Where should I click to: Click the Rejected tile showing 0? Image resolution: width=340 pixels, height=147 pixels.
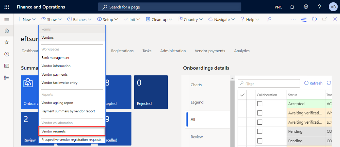click(151, 92)
